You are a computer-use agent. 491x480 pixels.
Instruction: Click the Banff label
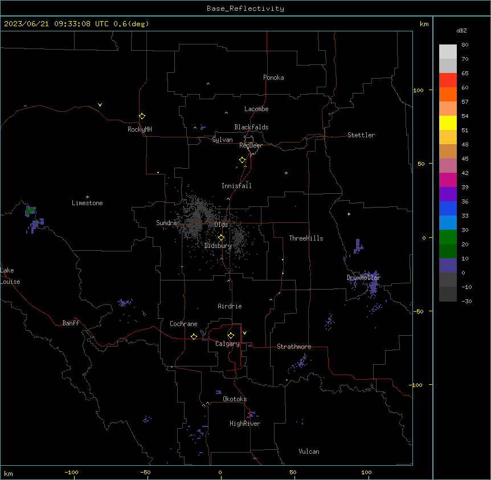tap(71, 323)
